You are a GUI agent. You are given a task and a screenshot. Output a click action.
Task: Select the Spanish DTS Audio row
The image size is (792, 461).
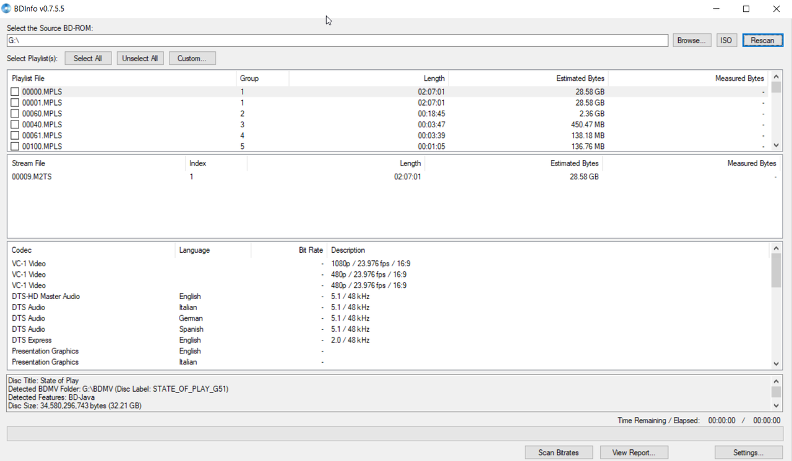pos(389,329)
